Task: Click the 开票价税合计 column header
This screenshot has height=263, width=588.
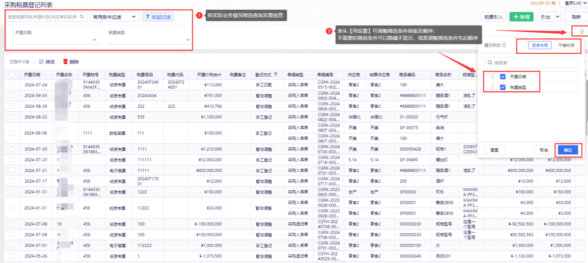Action: pos(209,74)
